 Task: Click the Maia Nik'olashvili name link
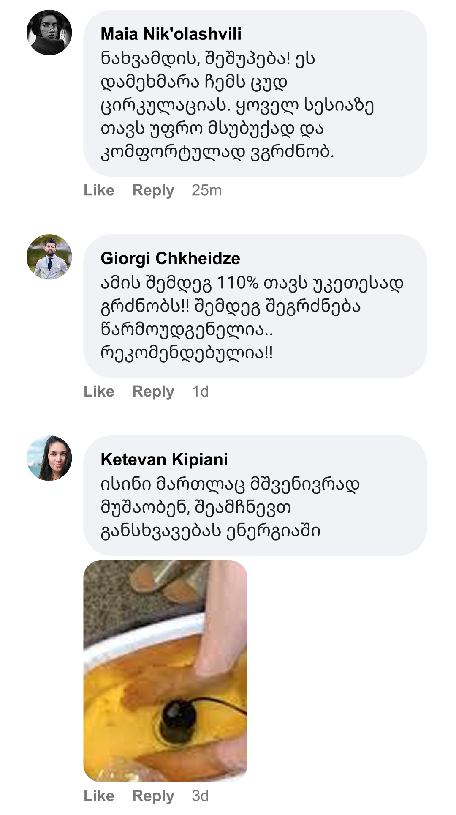point(171,34)
